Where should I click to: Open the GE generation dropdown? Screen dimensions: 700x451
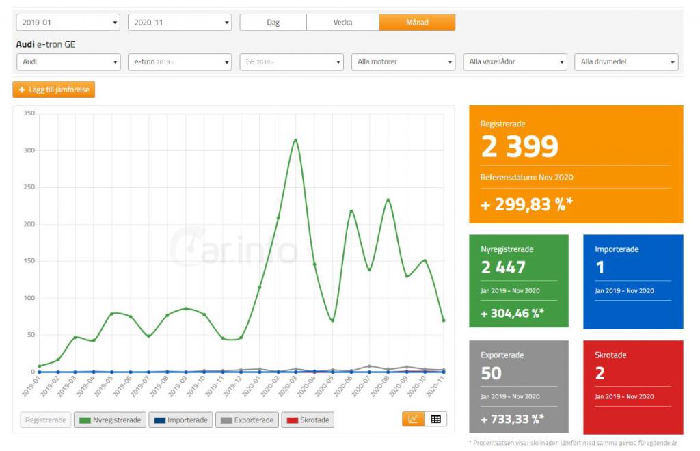pyautogui.click(x=291, y=62)
